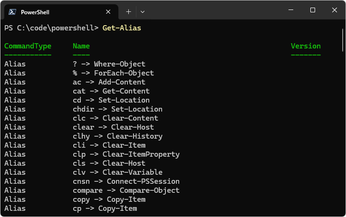Click the Version column header

pyautogui.click(x=306, y=46)
